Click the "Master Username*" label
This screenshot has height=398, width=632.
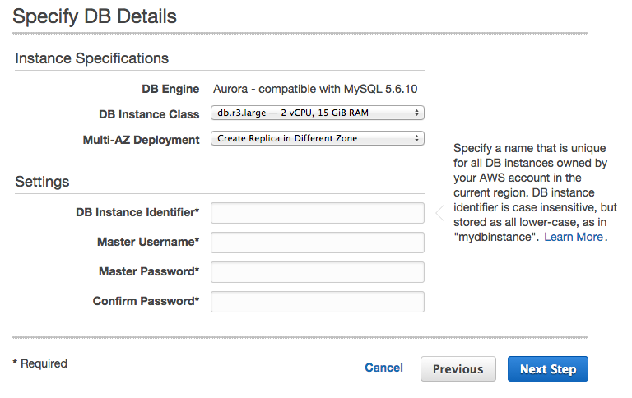[x=148, y=242]
